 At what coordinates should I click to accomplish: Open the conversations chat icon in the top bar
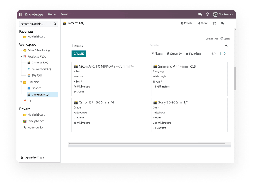tap(200, 14)
